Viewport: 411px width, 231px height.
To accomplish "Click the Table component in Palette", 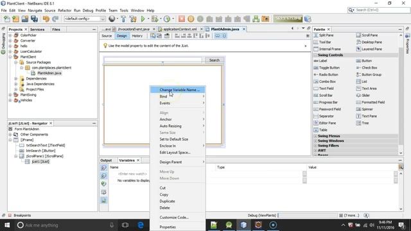I will point(320,130).
